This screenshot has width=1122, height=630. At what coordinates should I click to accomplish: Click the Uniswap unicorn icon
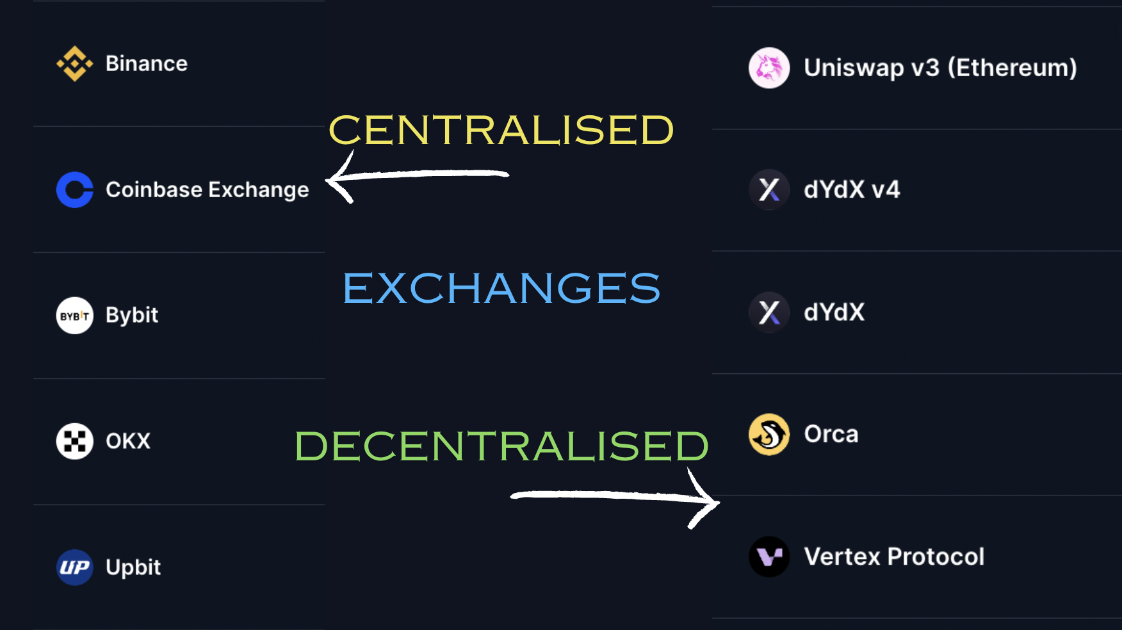[768, 68]
